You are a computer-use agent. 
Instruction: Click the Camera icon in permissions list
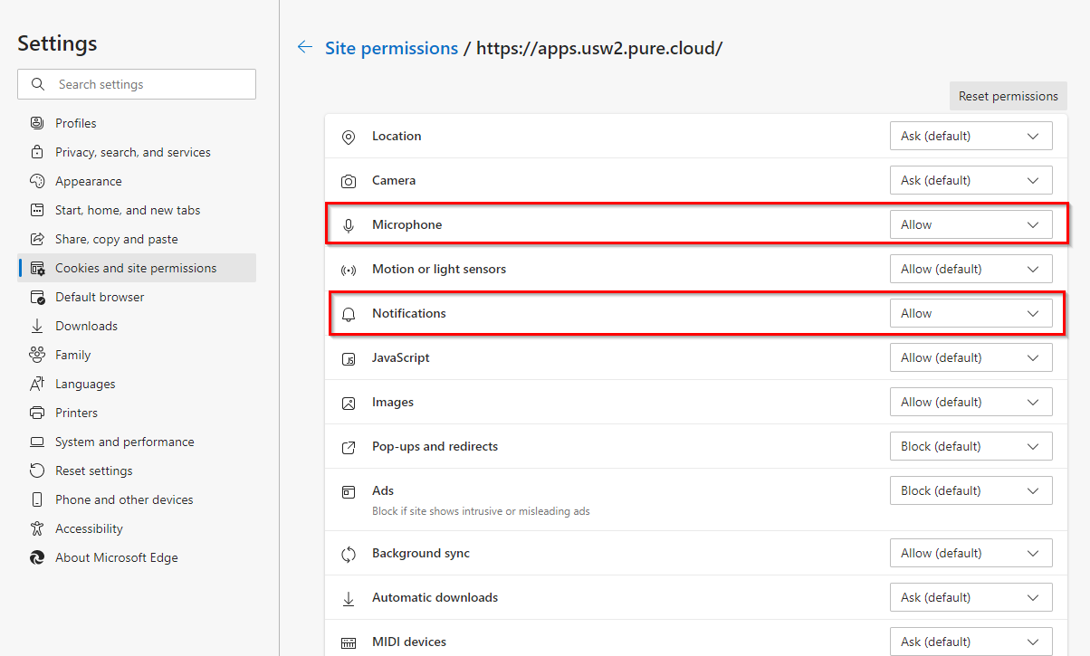click(349, 181)
